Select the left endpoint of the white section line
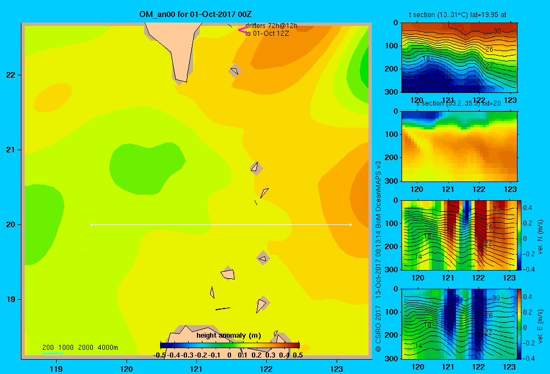Screen dimensions: 550x374 tap(91, 224)
